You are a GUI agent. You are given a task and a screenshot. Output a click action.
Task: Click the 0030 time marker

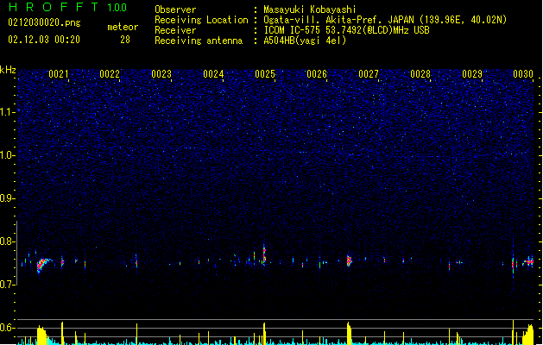tap(523, 74)
